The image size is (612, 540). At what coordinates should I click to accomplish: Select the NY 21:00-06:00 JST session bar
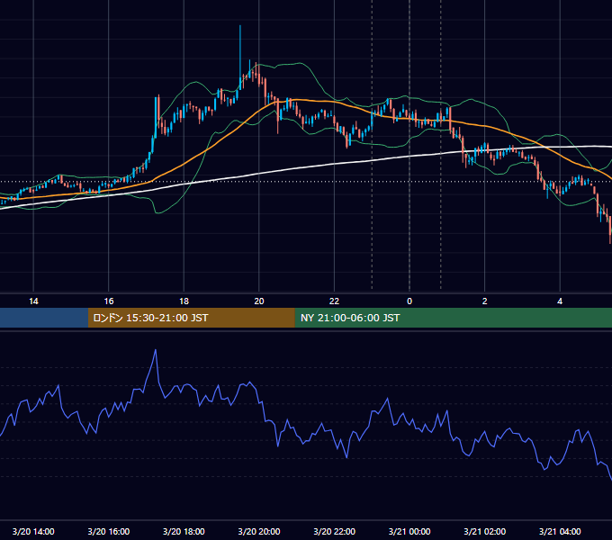tap(453, 318)
